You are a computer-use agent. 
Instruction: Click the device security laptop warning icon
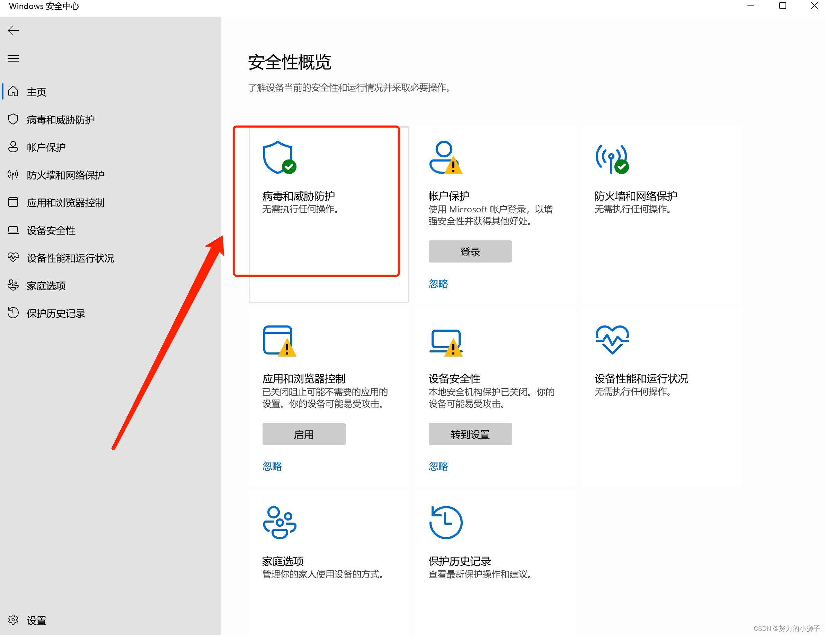446,343
